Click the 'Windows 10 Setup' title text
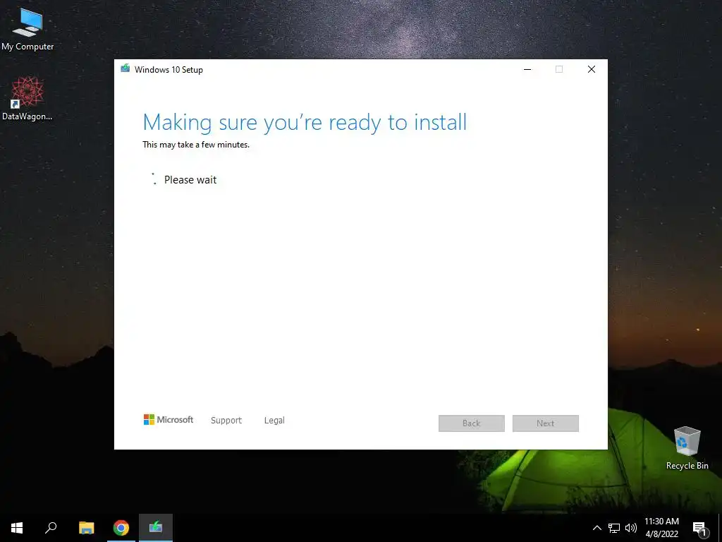Viewport: 722px width, 542px height. click(x=169, y=70)
